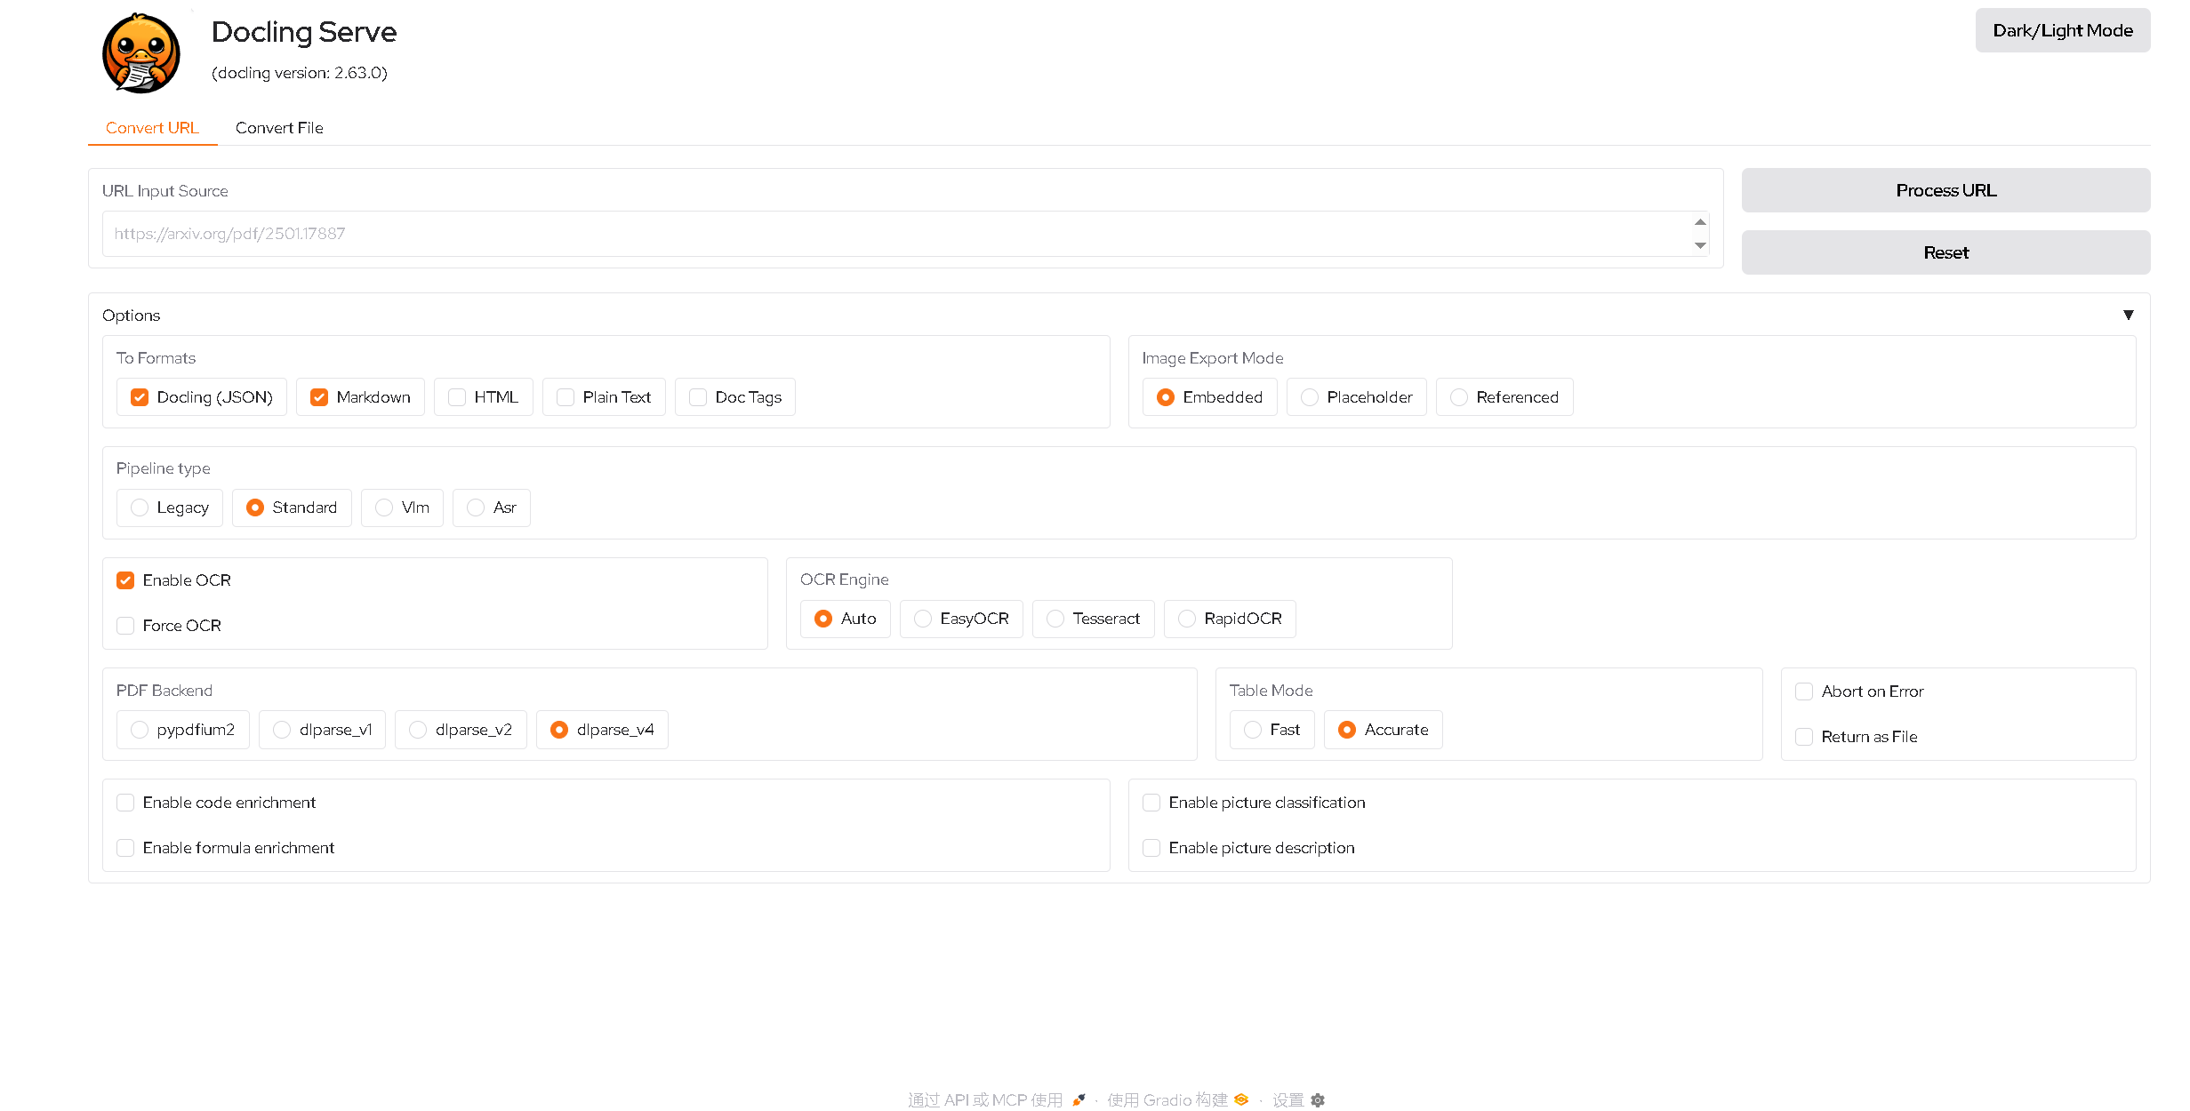Check Enable formula enrichment

pos(125,848)
